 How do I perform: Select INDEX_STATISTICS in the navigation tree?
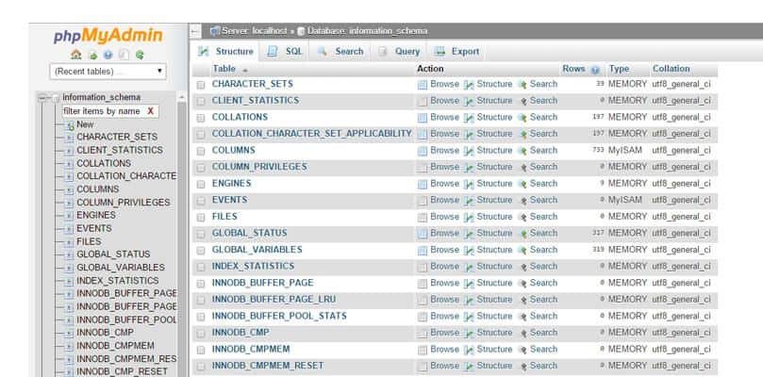(x=118, y=281)
